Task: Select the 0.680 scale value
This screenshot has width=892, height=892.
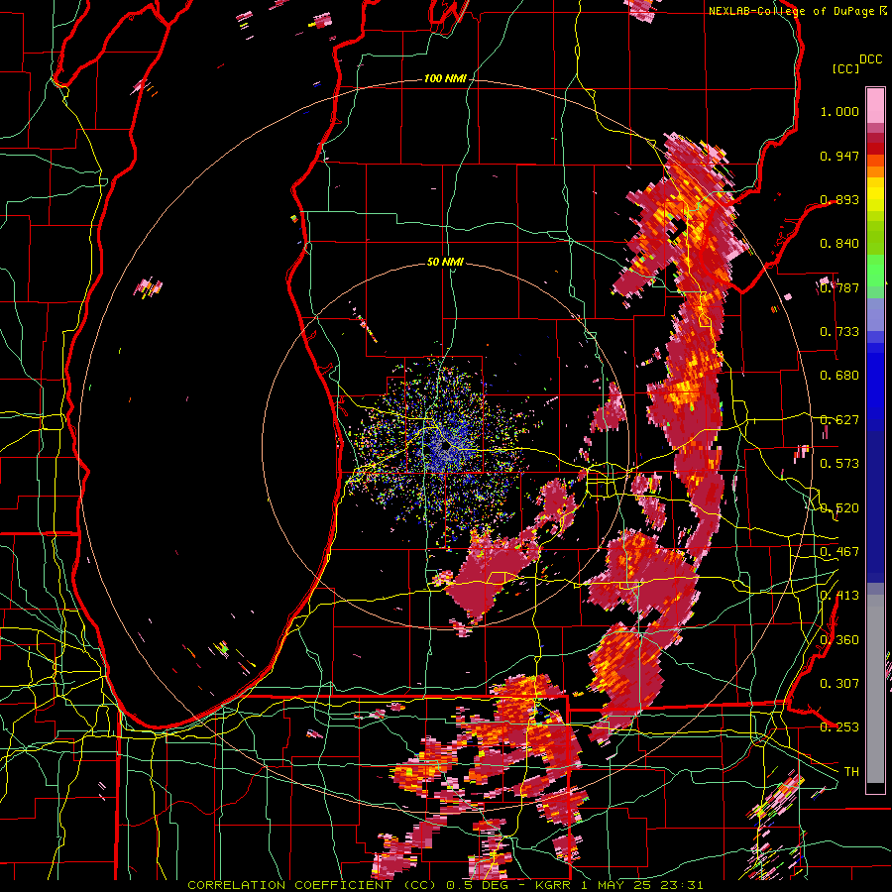Action: [839, 376]
